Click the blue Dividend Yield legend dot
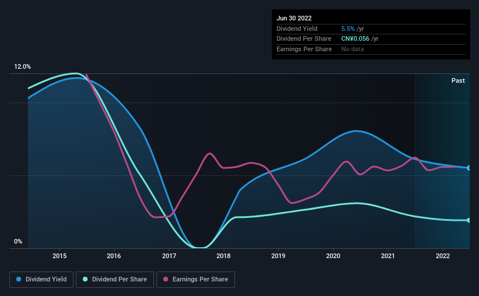The width and height of the screenshot is (479, 296). [x=19, y=279]
